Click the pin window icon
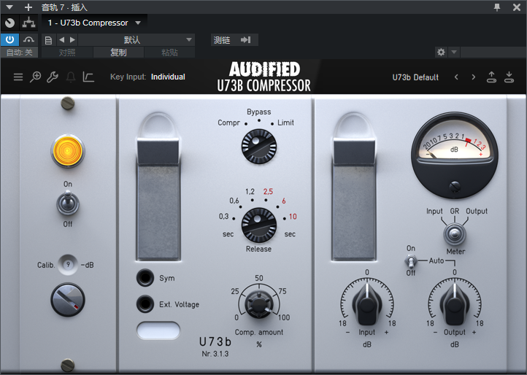 (497, 7)
